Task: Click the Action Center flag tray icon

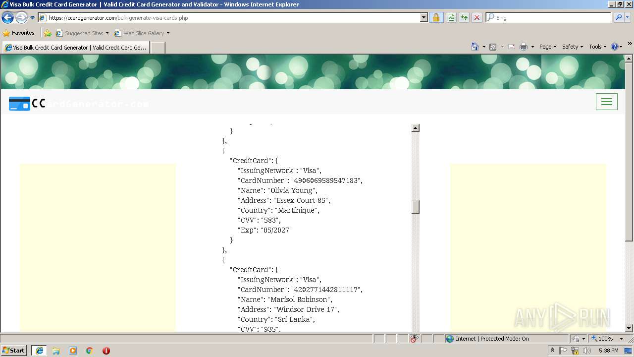Action: [x=563, y=351]
